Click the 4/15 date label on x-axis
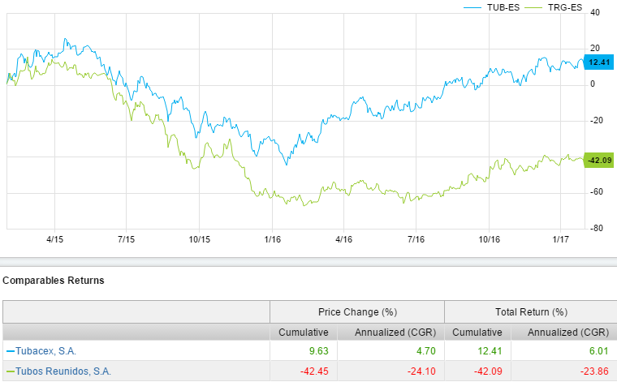This screenshot has width=617, height=382. (55, 239)
